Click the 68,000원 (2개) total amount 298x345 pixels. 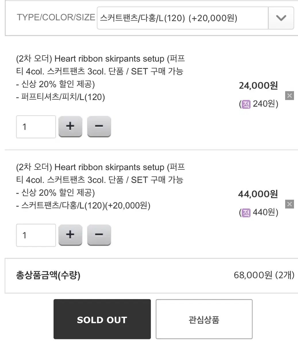(x=264, y=275)
